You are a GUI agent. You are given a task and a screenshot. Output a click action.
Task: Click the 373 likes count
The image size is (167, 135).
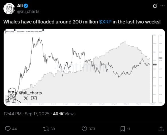pos(92,129)
